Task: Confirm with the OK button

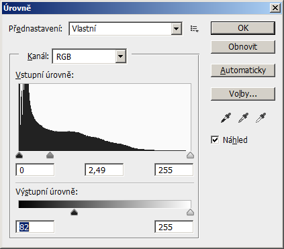Action: 243,28
